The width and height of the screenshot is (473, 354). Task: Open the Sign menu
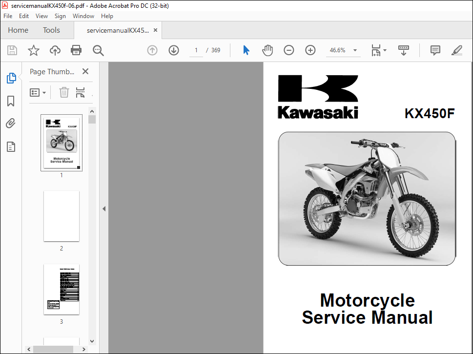click(x=60, y=16)
